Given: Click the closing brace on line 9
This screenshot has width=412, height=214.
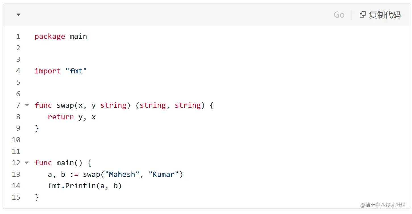Looking at the screenshot, I should pyautogui.click(x=37, y=128).
